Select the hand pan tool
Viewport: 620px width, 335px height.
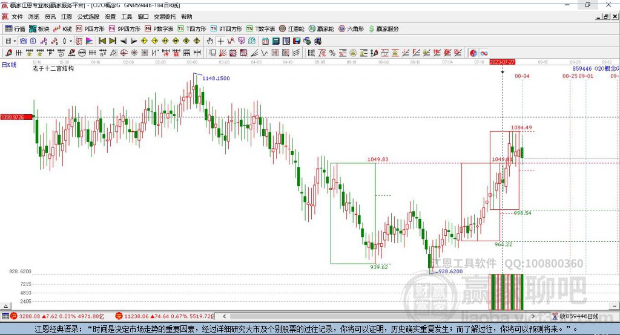coord(210,41)
